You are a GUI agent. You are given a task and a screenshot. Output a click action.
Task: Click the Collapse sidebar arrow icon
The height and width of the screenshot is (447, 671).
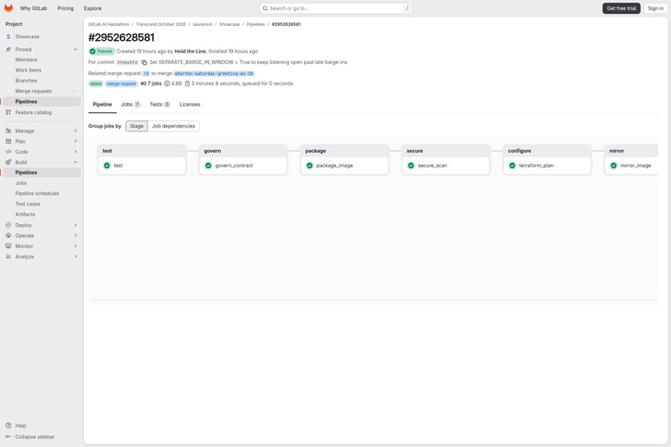(8, 437)
